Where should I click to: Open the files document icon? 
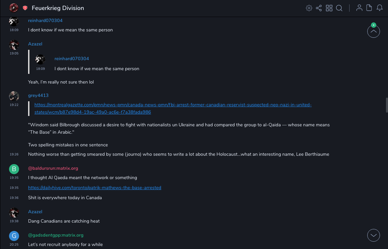[x=369, y=8]
